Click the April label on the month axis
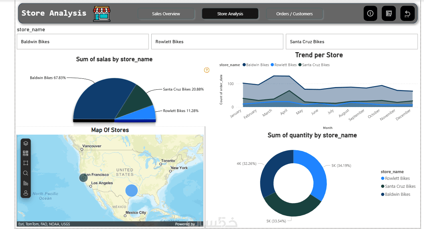Viewport: 424px width, 232px height. [x=284, y=113]
